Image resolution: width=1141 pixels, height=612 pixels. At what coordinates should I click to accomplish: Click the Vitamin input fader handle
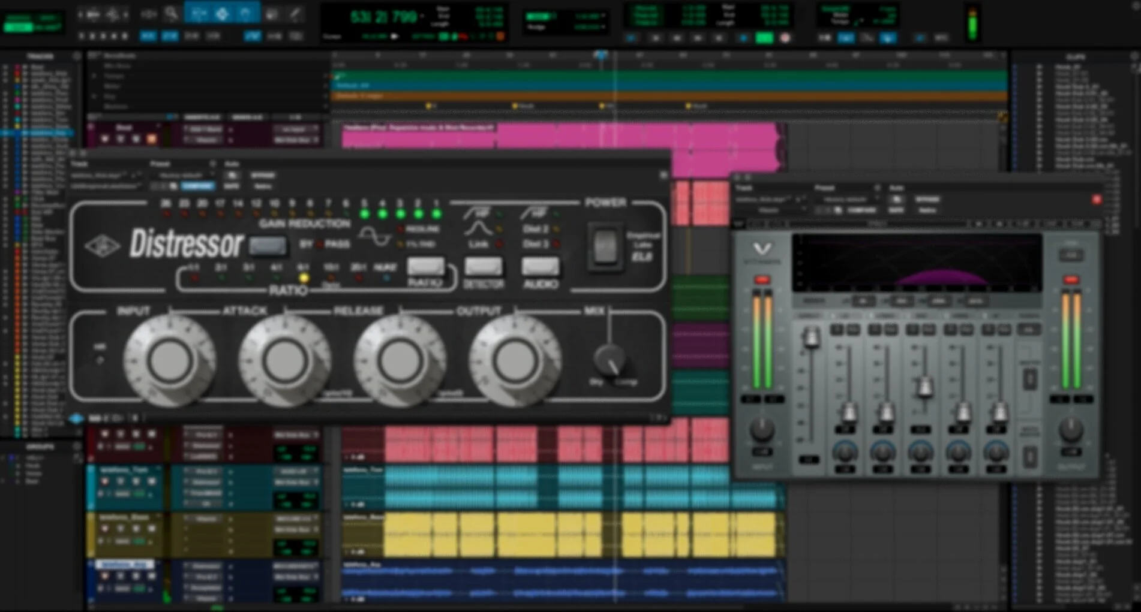810,339
